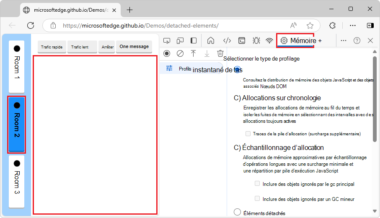Open the Welcome home tool

click(x=211, y=41)
